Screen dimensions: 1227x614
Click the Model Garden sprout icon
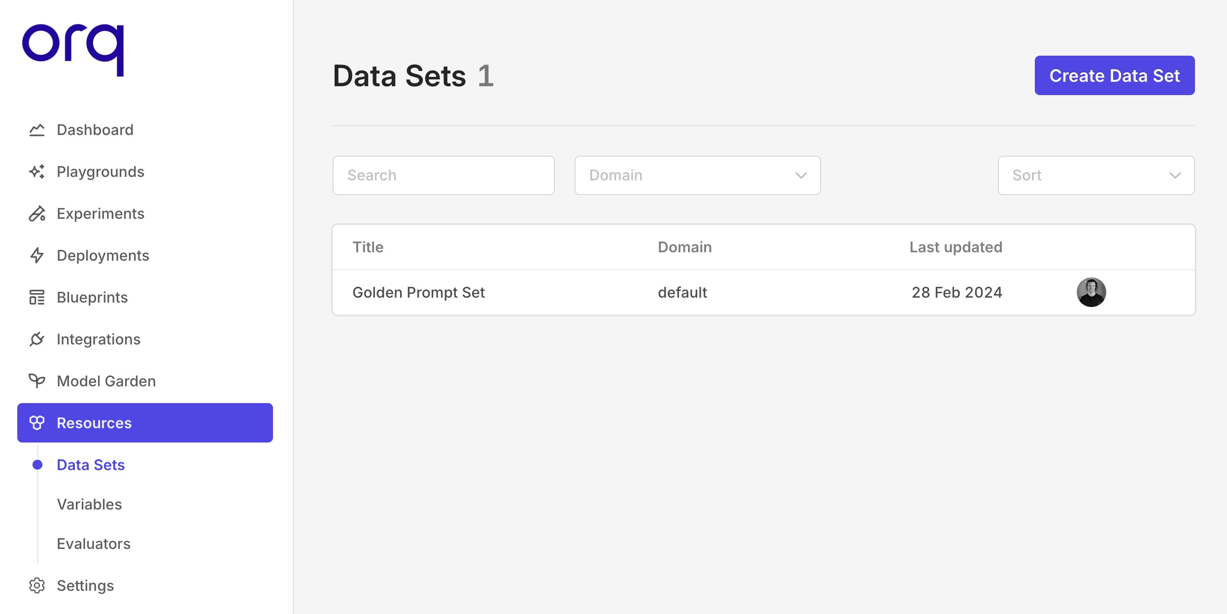[37, 381]
